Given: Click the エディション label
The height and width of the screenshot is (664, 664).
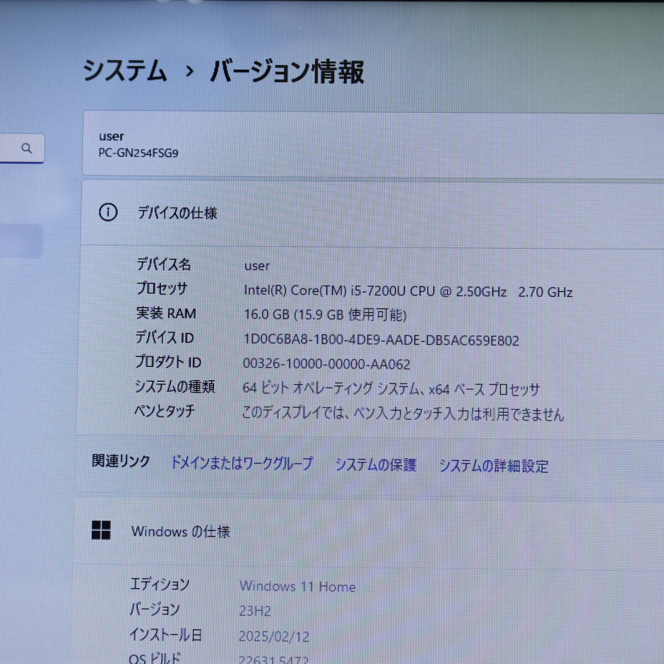Looking at the screenshot, I should coord(160,584).
